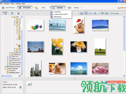Select the favorites view tab icon
This screenshot has height=94, width=126.
click(19, 13)
